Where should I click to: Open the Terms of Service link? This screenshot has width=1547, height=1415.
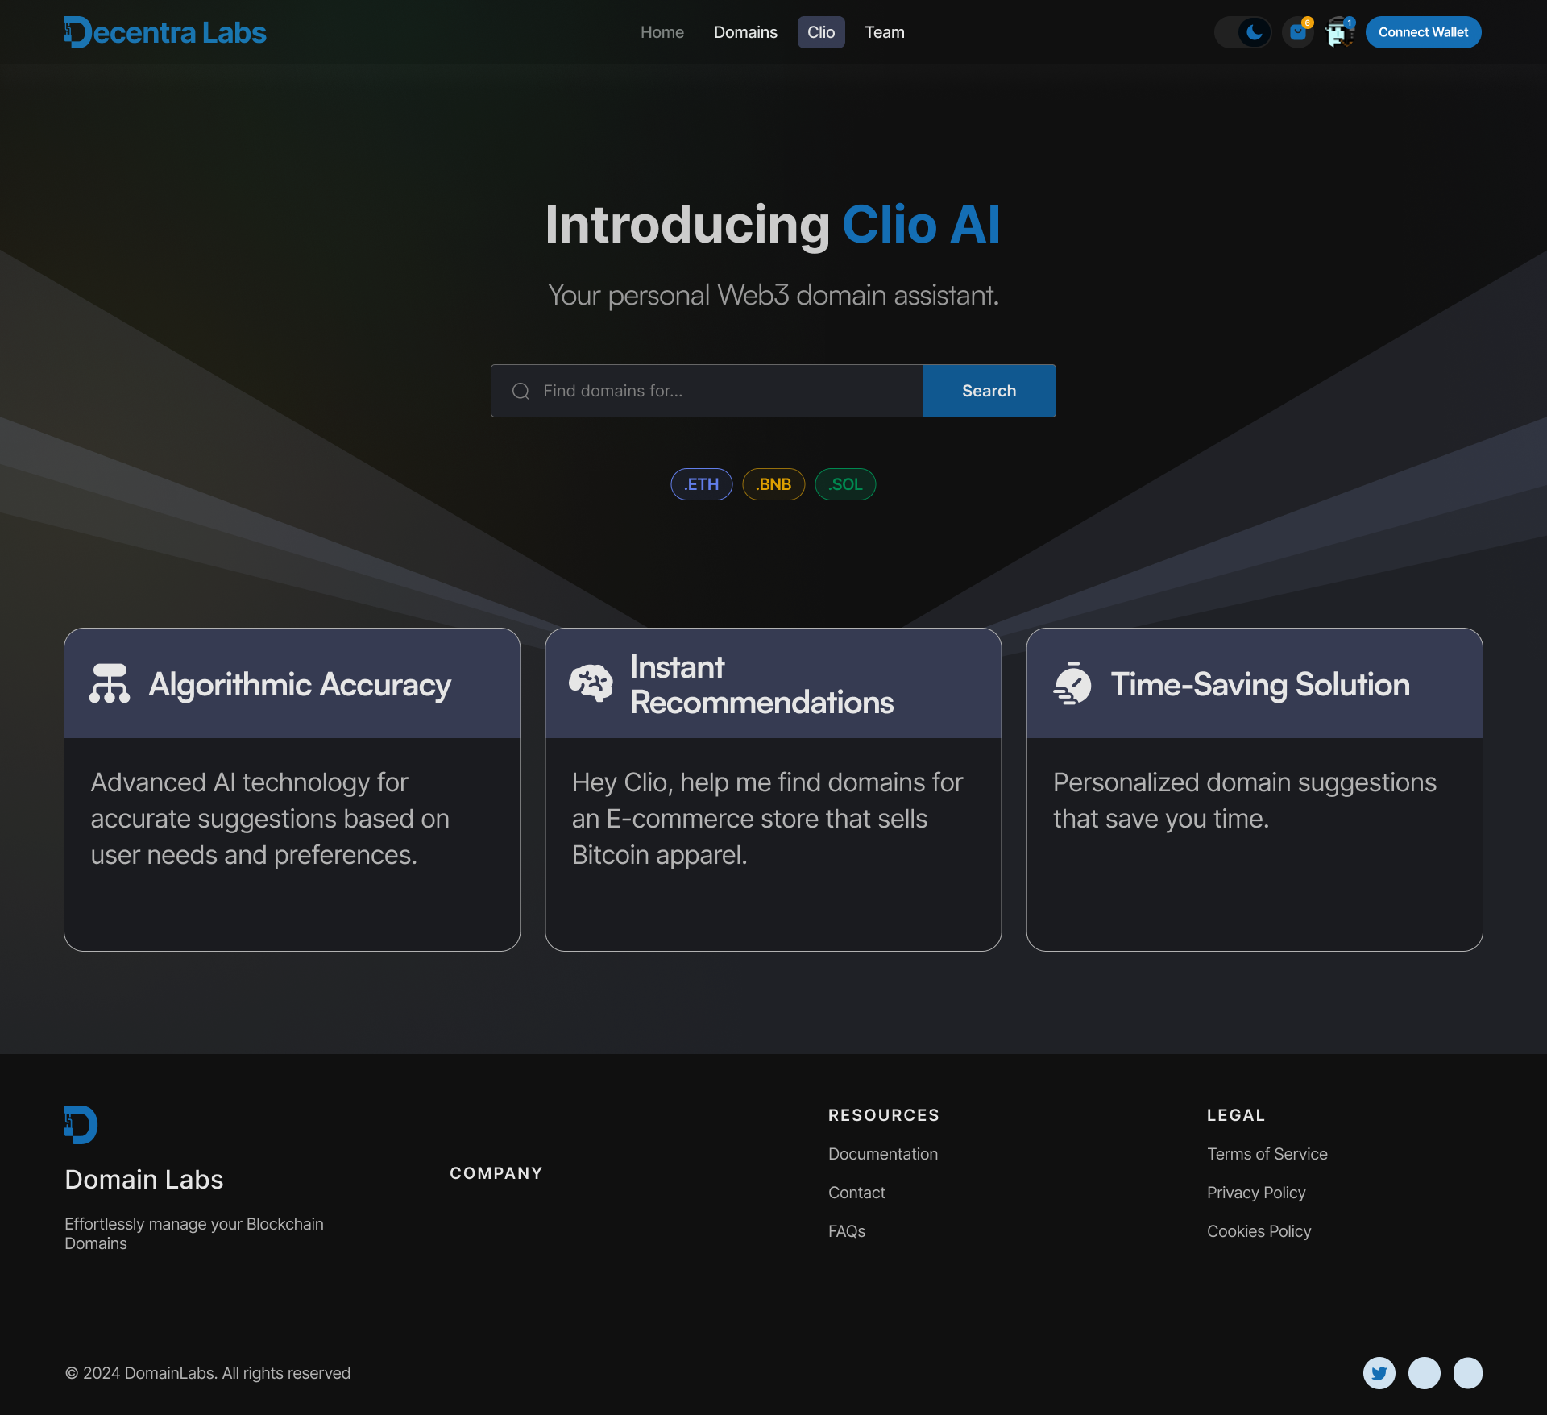tap(1267, 1154)
